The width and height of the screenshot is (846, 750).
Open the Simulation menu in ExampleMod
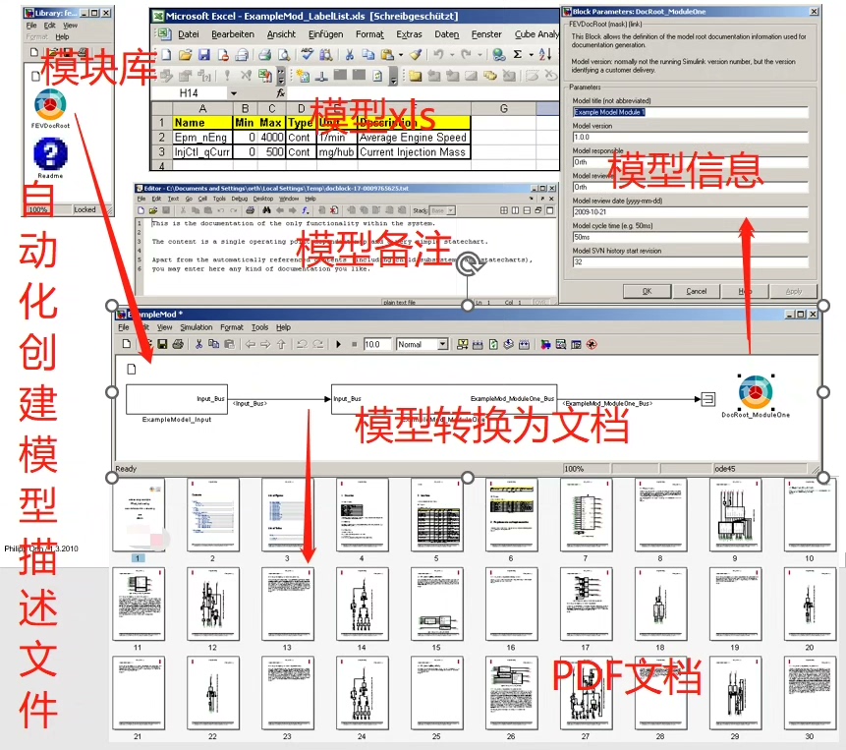click(196, 327)
